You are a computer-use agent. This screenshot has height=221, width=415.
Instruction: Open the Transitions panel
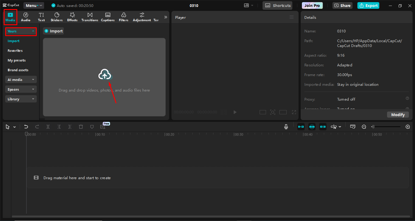pos(89,17)
